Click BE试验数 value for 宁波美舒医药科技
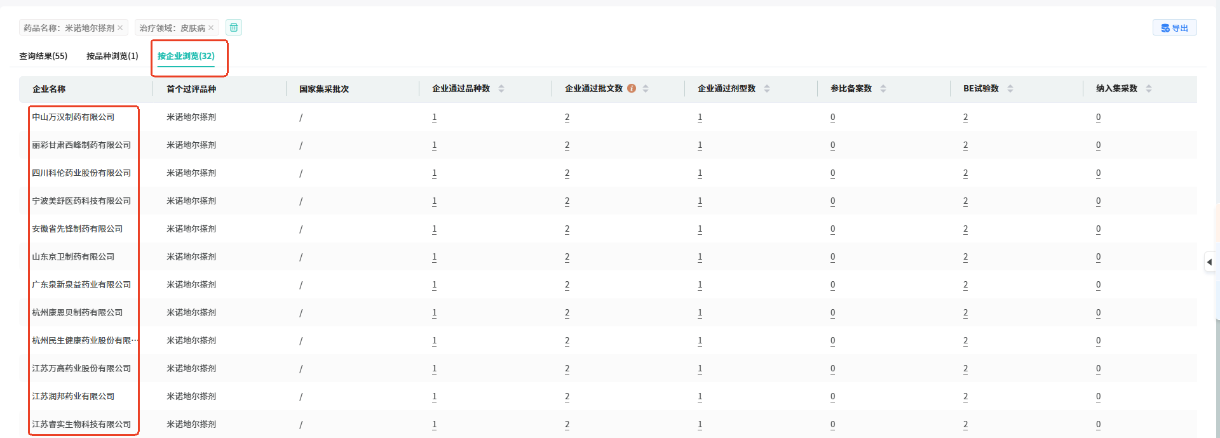Viewport: 1220px width, 438px height. (x=965, y=201)
